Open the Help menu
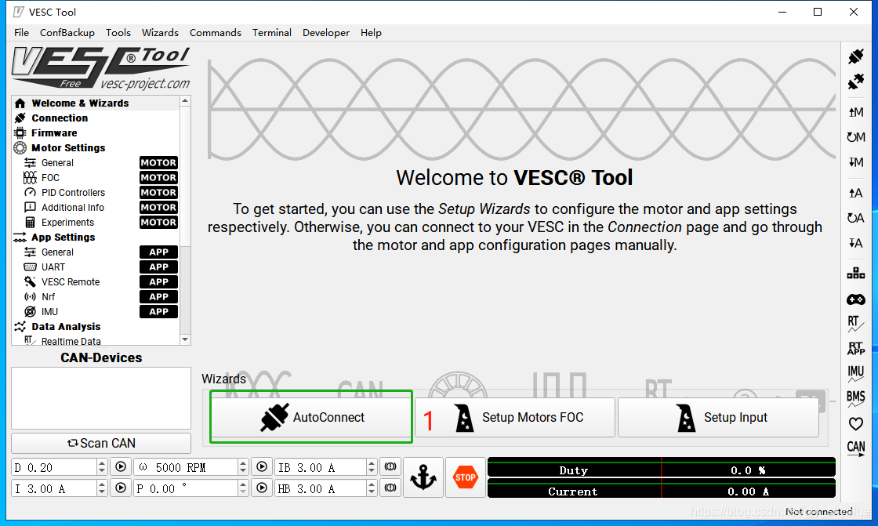 pos(371,32)
